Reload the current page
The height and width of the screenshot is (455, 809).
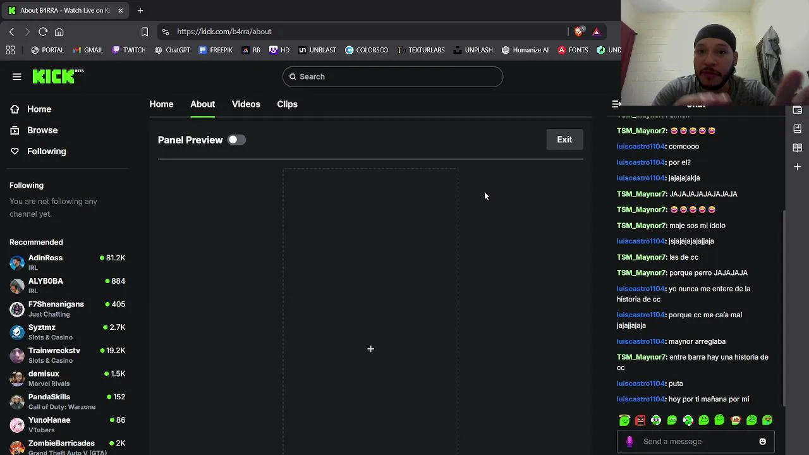pos(43,32)
